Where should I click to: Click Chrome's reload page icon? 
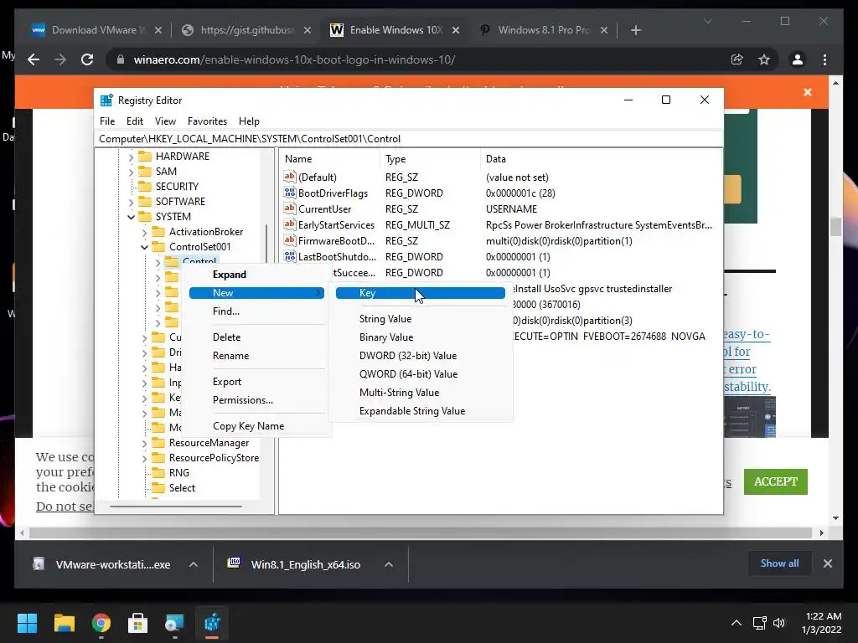click(x=87, y=59)
